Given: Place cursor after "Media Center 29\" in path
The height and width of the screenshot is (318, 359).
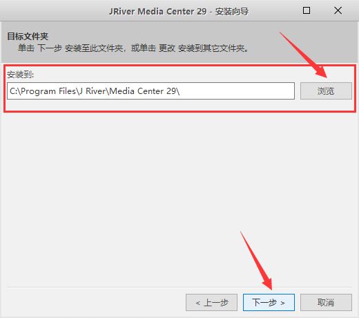Looking at the screenshot, I should pyautogui.click(x=181, y=91).
